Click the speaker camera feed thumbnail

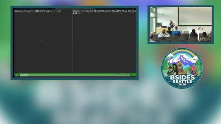pos(181,24)
